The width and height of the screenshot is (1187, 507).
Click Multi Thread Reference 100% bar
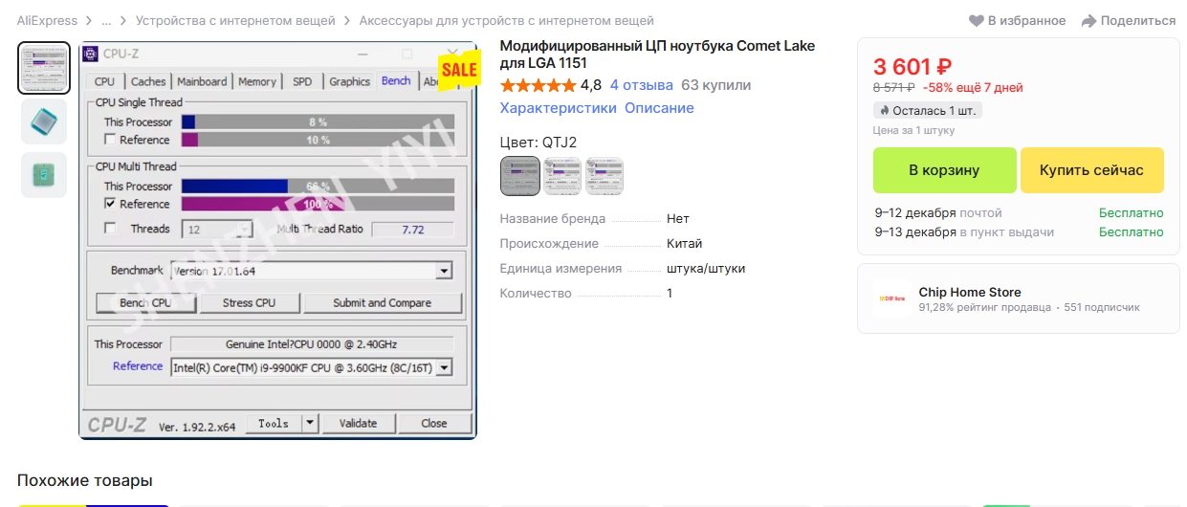point(318,204)
